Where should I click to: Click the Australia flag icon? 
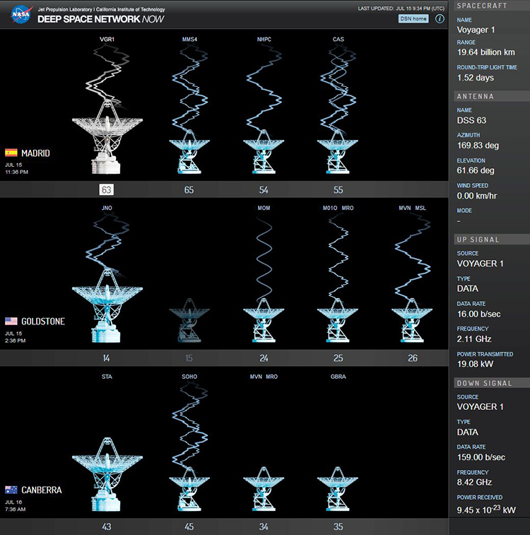[x=11, y=490]
